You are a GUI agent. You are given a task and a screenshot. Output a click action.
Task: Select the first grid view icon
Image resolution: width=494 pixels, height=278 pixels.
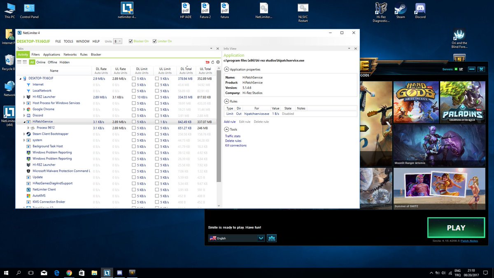point(19,62)
